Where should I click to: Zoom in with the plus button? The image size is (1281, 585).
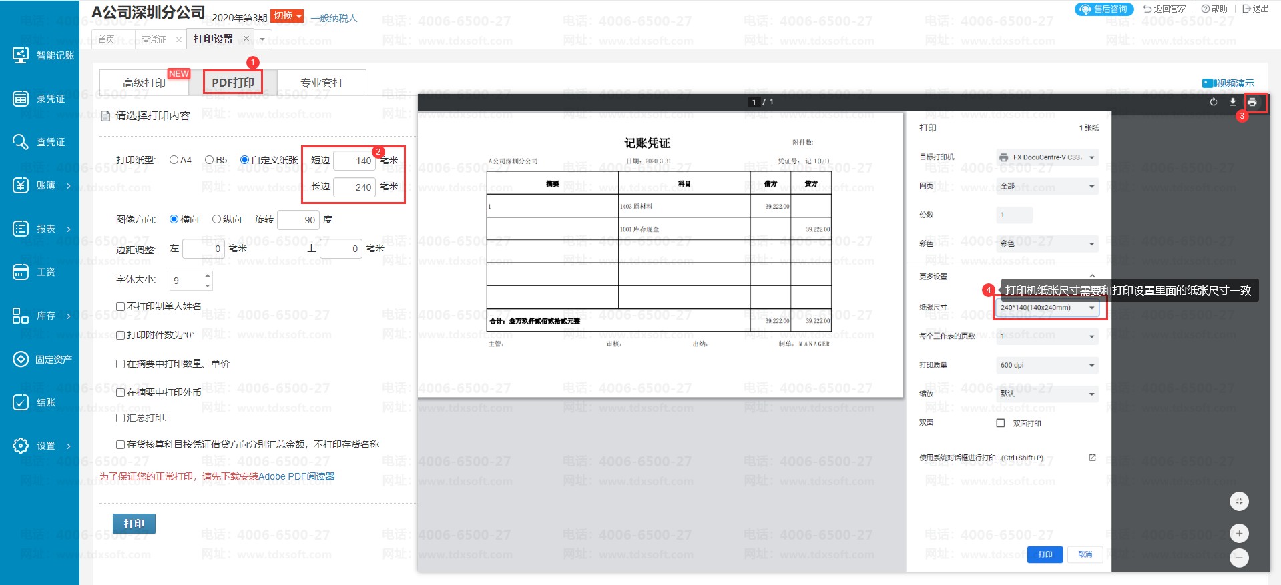pos(1239,533)
